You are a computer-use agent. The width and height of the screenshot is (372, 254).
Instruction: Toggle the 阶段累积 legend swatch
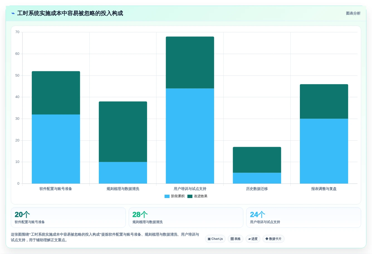click(x=167, y=196)
